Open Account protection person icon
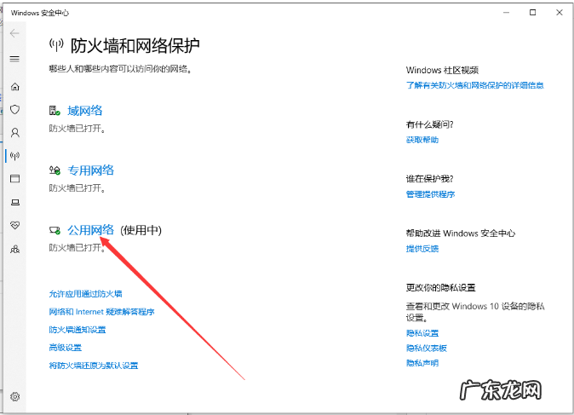Screen dimensions: 574x415 coord(15,133)
